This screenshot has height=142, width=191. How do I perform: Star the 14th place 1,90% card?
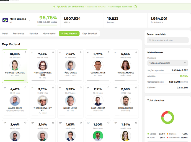tap(109, 123)
